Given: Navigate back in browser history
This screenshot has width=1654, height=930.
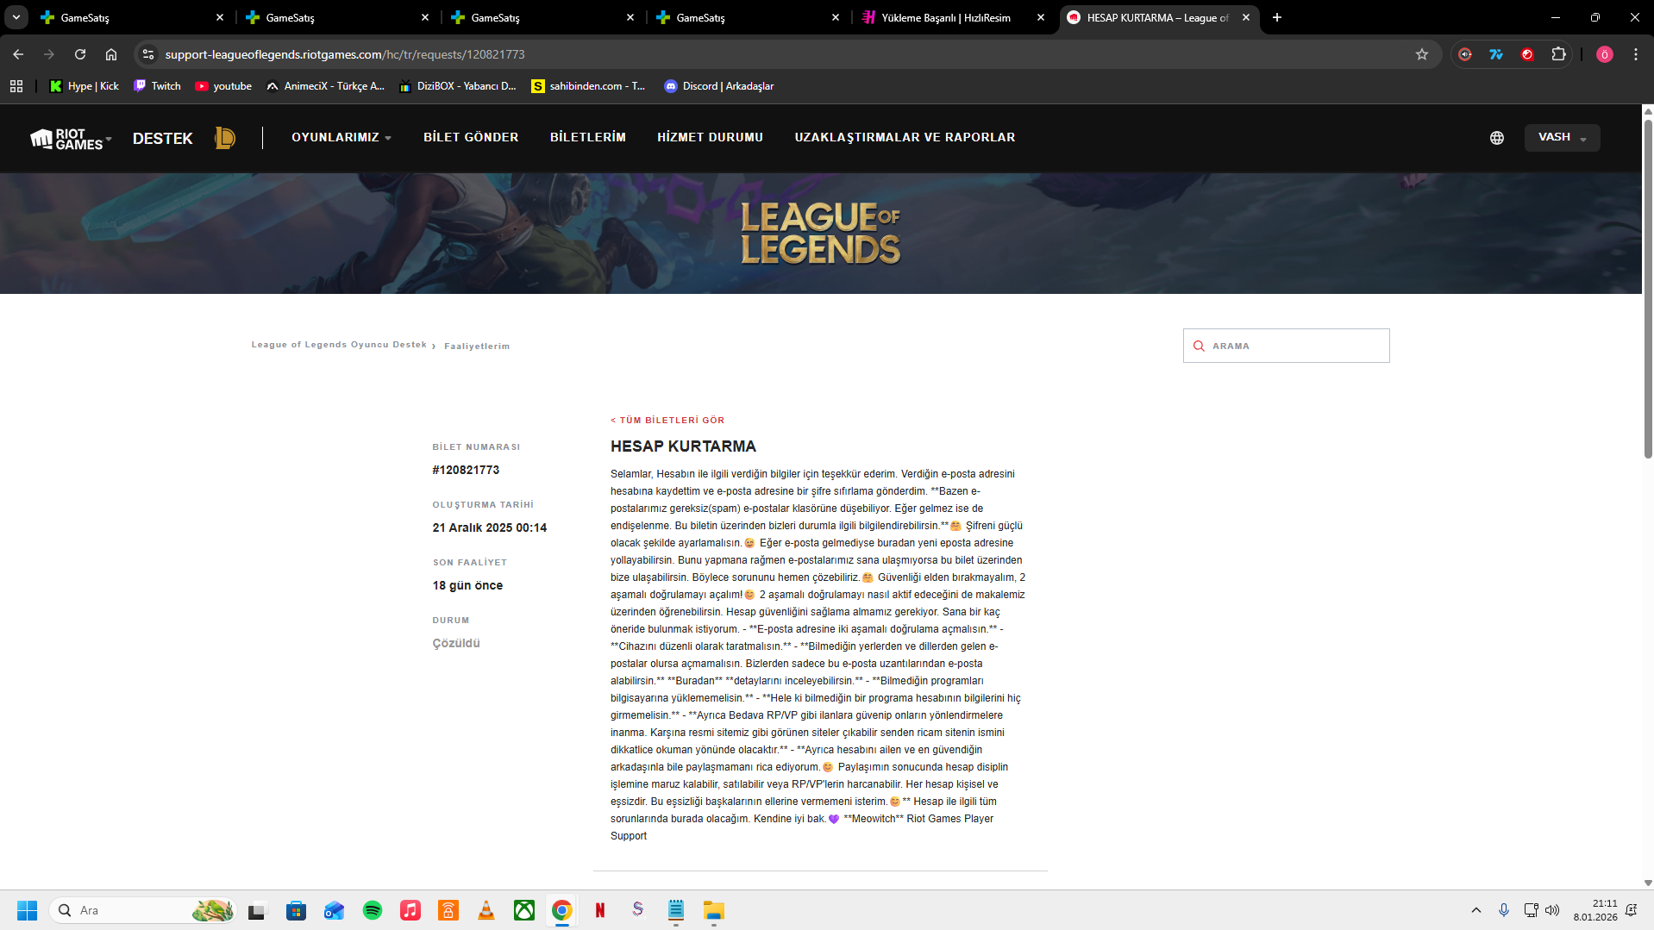Looking at the screenshot, I should pos(18,54).
